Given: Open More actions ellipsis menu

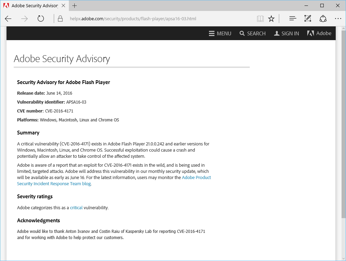Looking at the screenshot, I should (x=338, y=19).
